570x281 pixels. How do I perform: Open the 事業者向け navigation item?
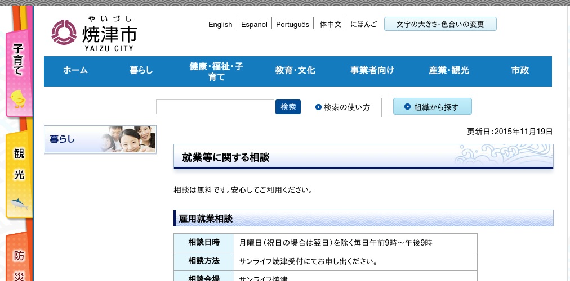372,71
